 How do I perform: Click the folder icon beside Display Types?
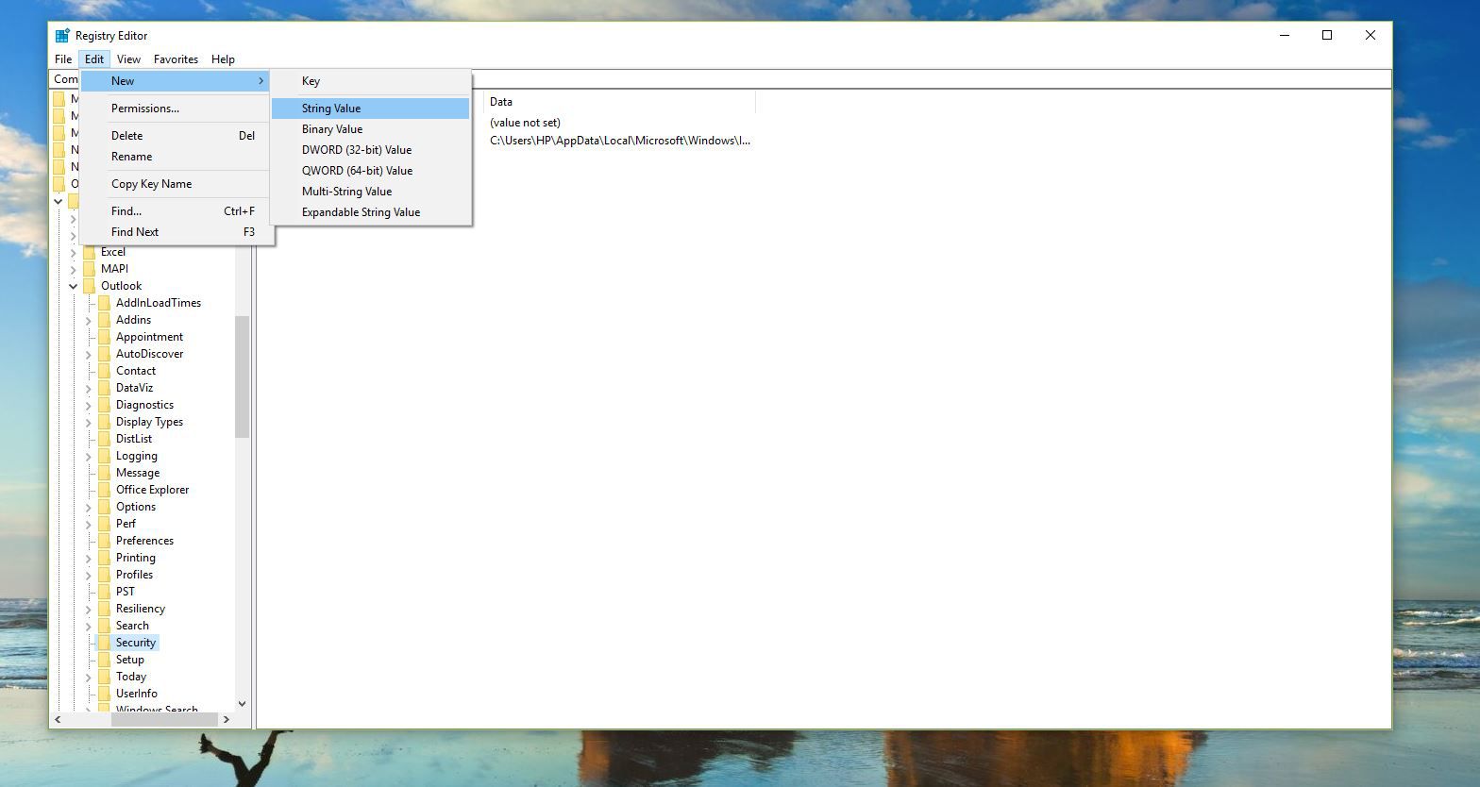coord(104,422)
